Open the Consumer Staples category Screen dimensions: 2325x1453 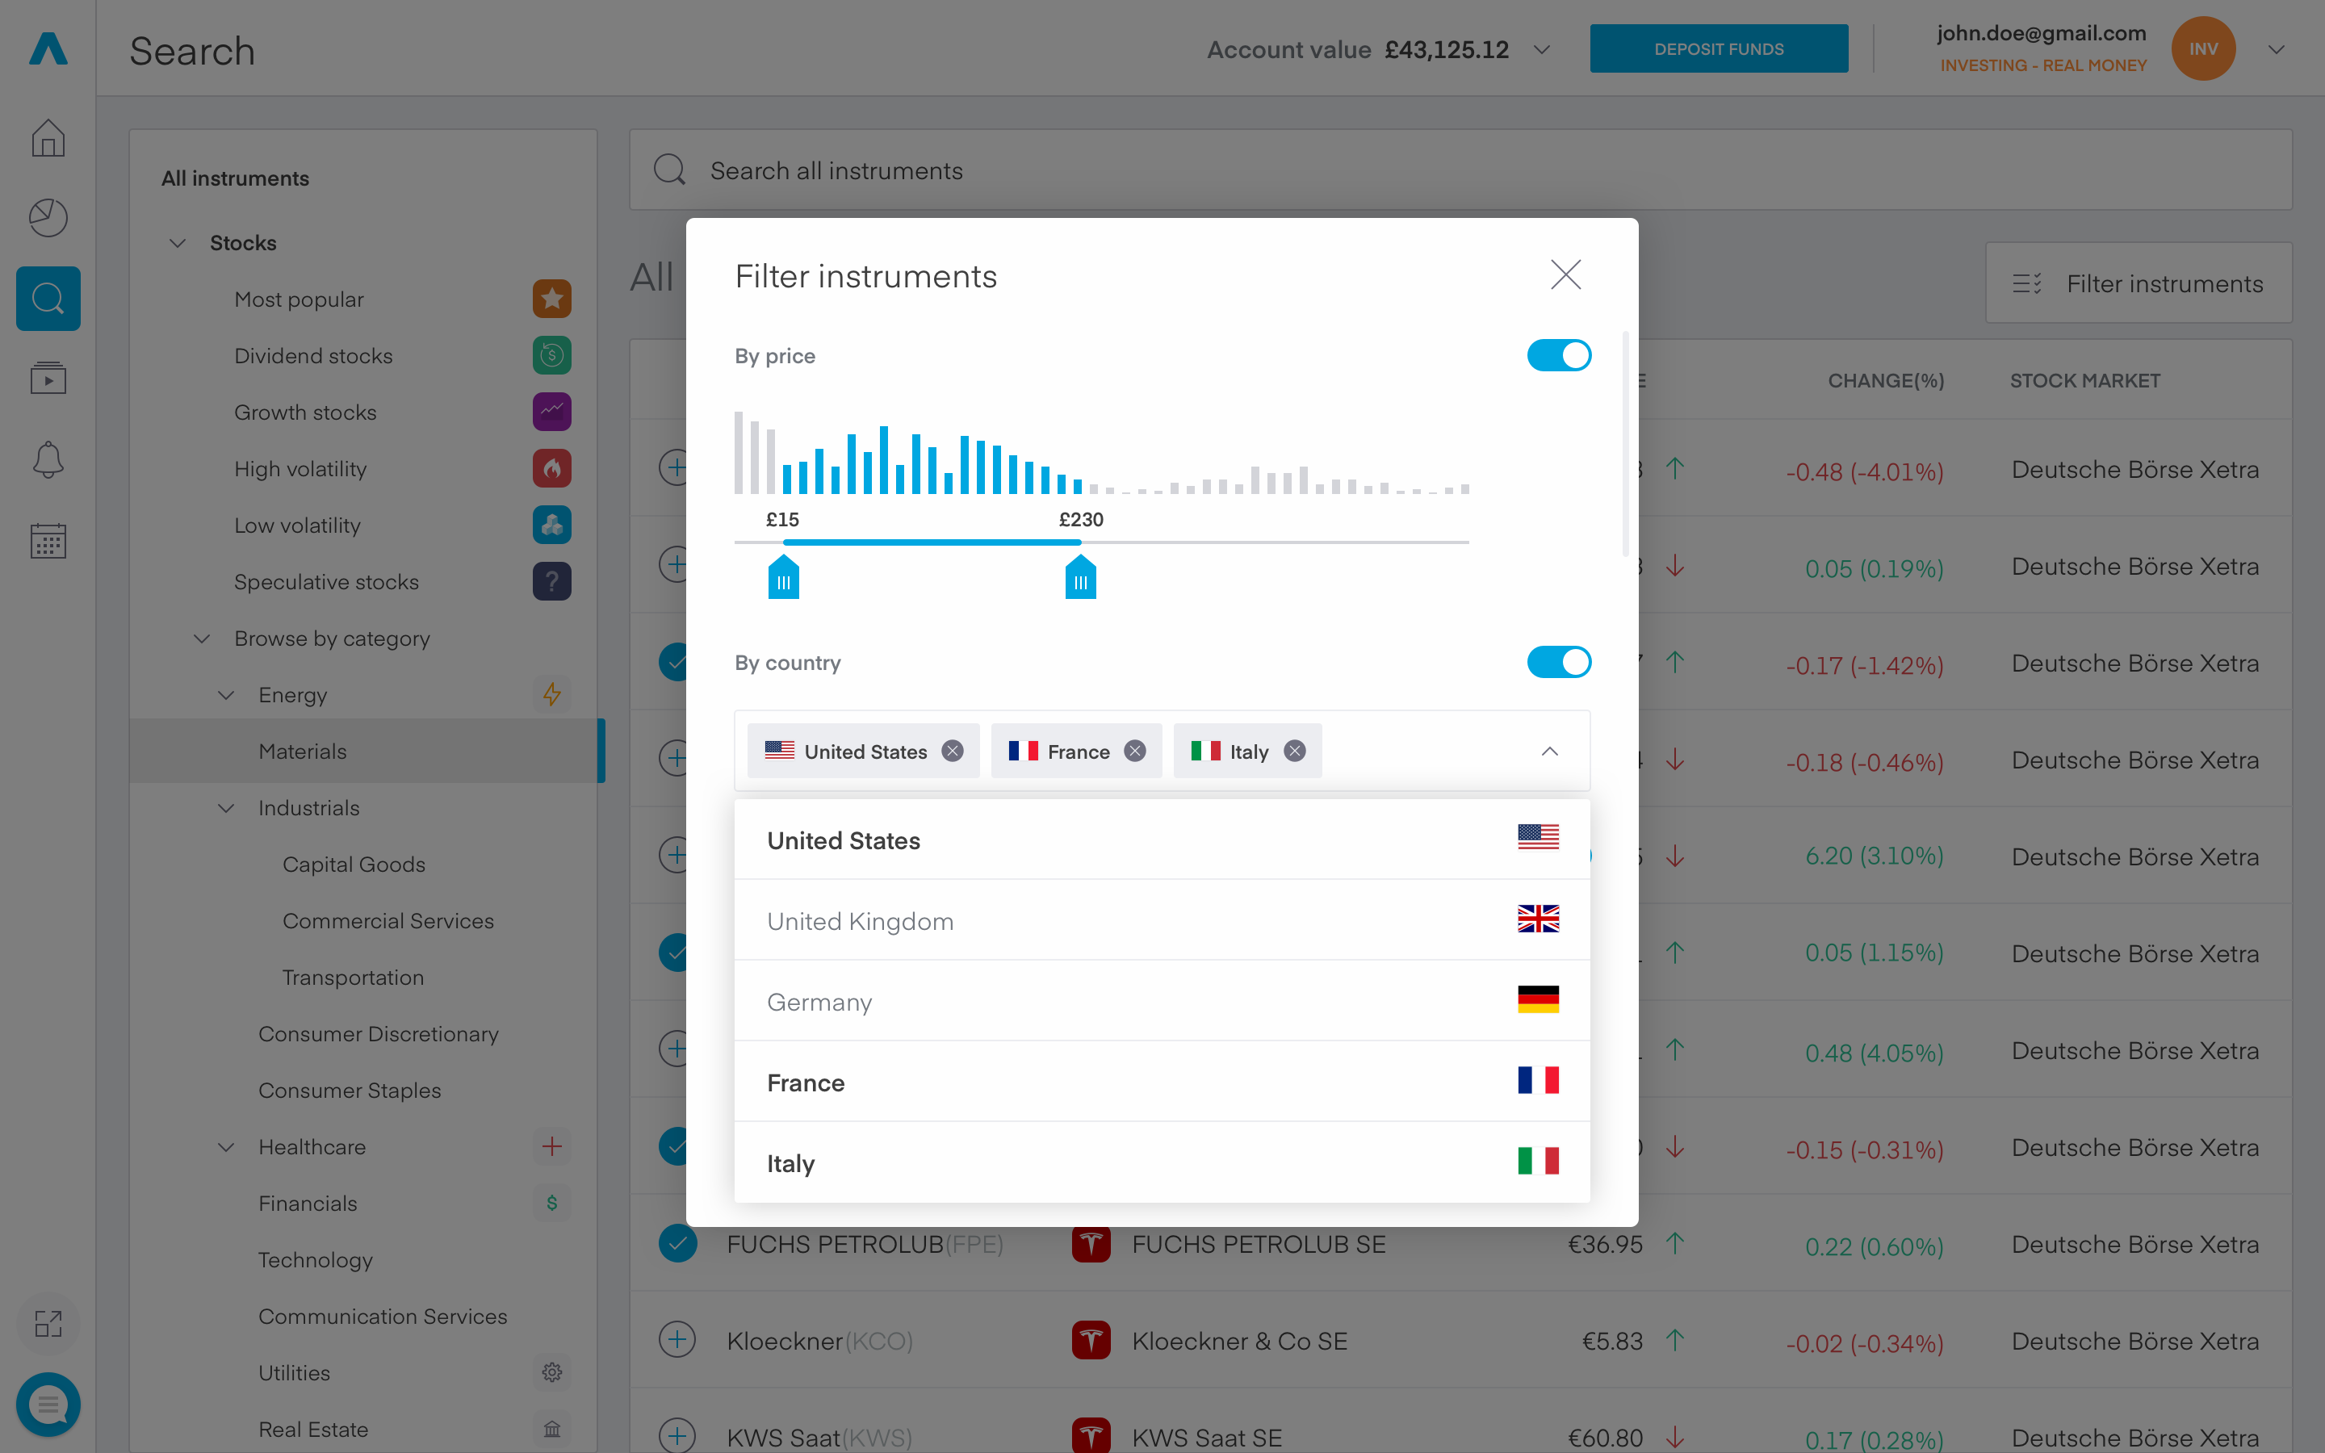[350, 1091]
